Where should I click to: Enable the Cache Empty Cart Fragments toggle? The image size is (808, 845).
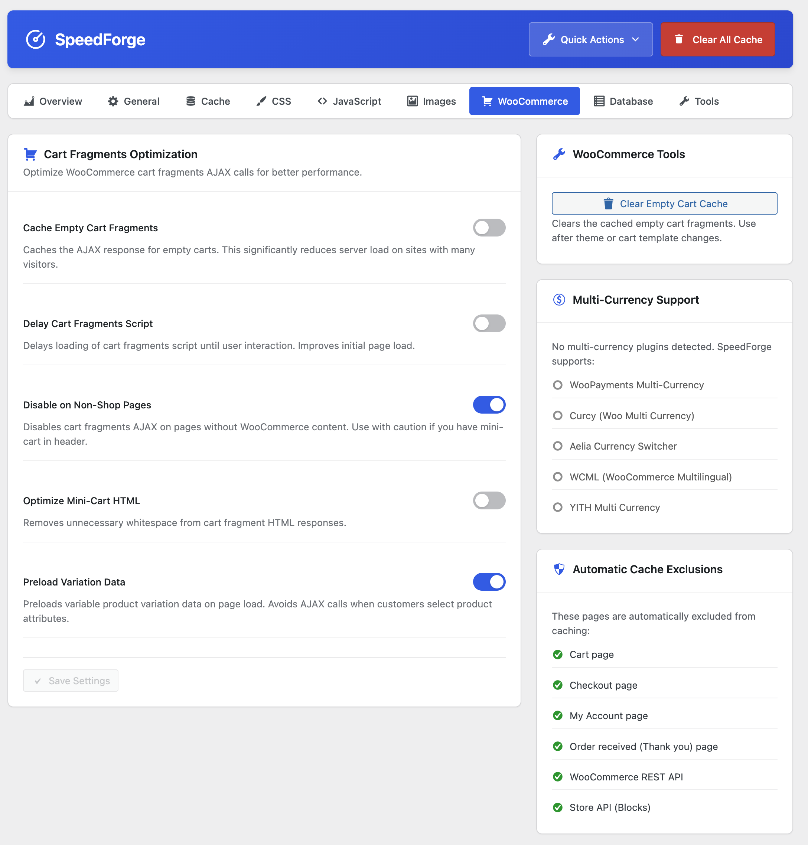click(x=489, y=228)
